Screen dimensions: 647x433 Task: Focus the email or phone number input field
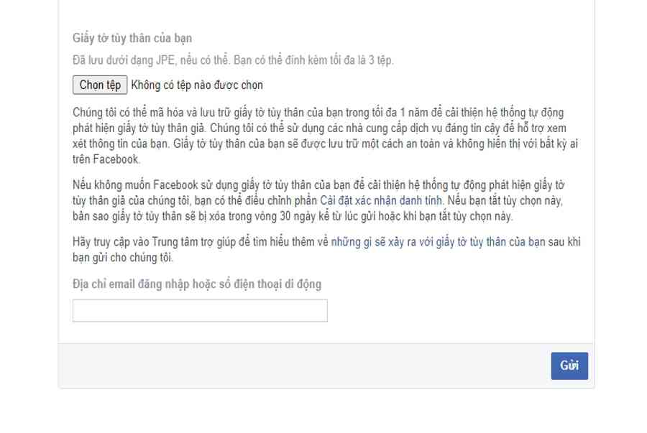coord(200,310)
